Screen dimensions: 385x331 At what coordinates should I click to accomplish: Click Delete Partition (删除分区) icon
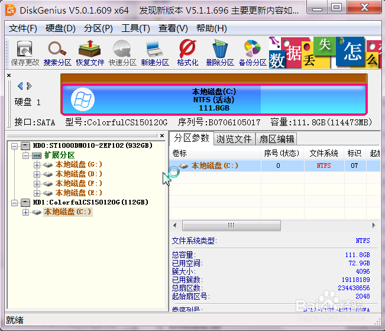[220, 53]
